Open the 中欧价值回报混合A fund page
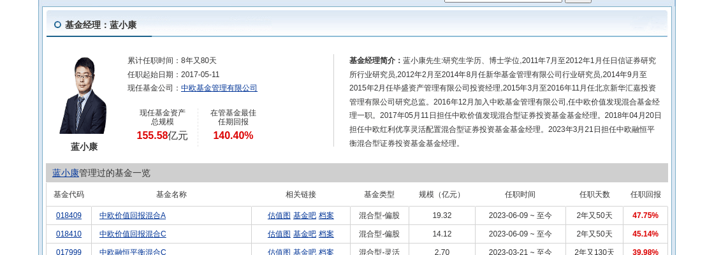Image resolution: width=714 pixels, height=255 pixels. coord(133,215)
